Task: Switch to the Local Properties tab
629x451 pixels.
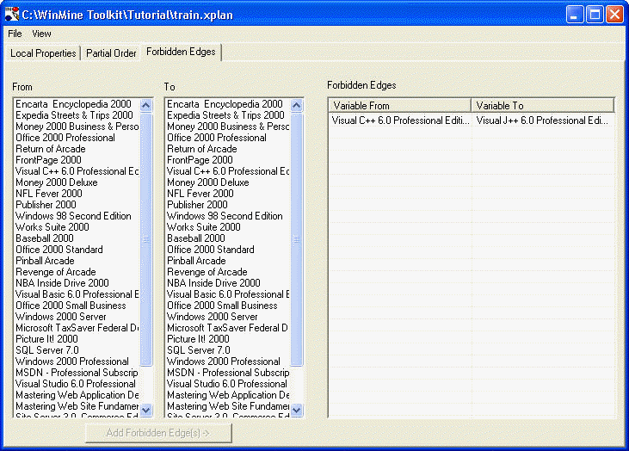Action: (43, 53)
